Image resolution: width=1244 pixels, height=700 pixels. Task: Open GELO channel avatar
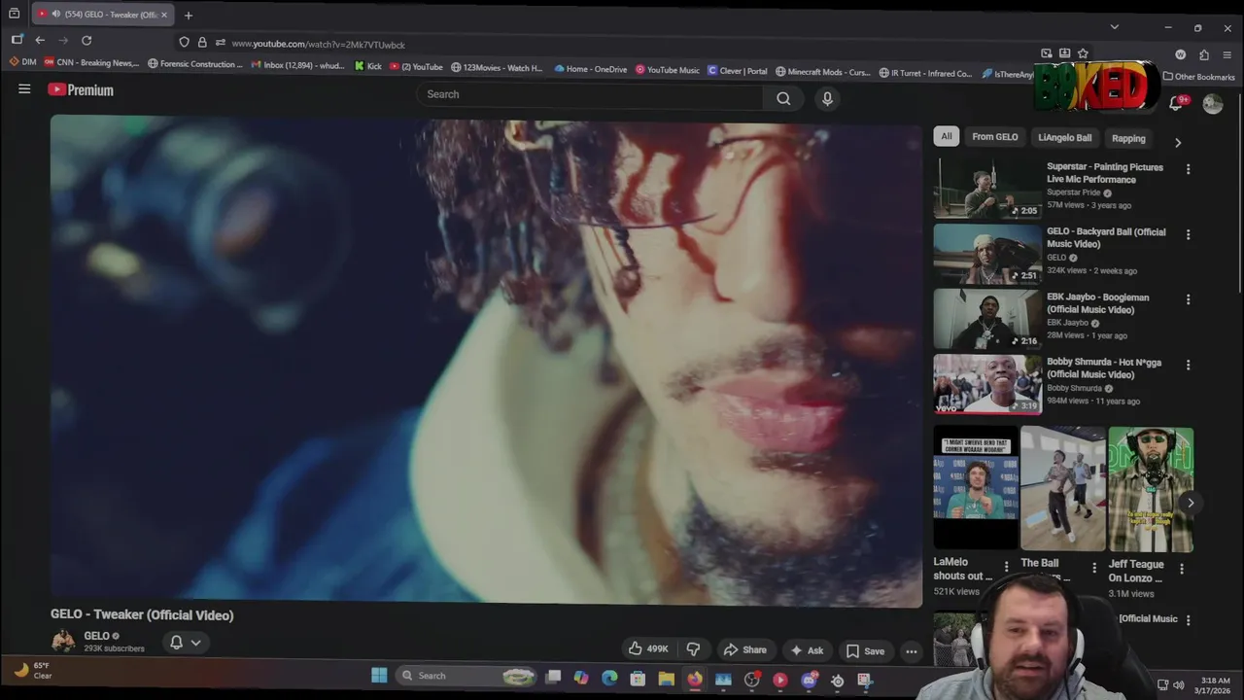[63, 641]
